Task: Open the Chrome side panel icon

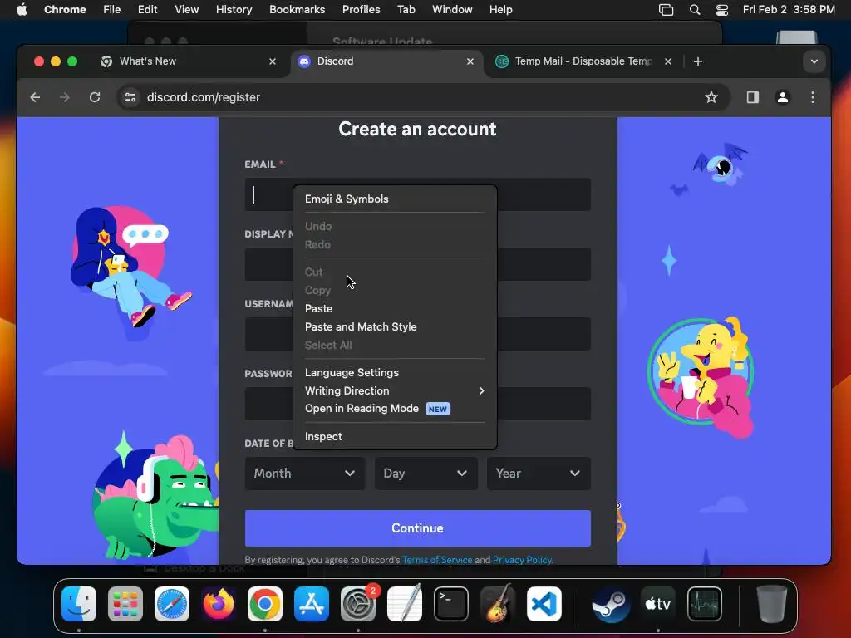Action: pos(752,97)
